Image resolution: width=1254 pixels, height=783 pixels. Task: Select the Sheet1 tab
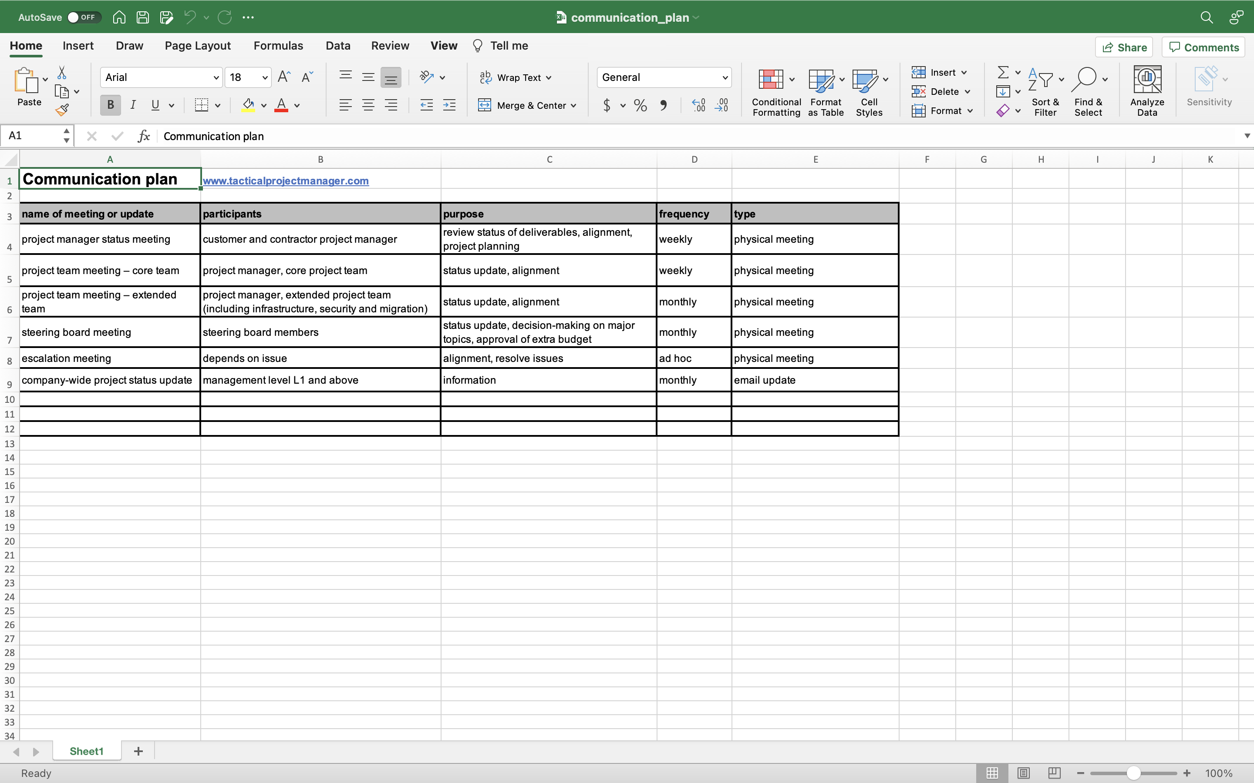pos(87,751)
